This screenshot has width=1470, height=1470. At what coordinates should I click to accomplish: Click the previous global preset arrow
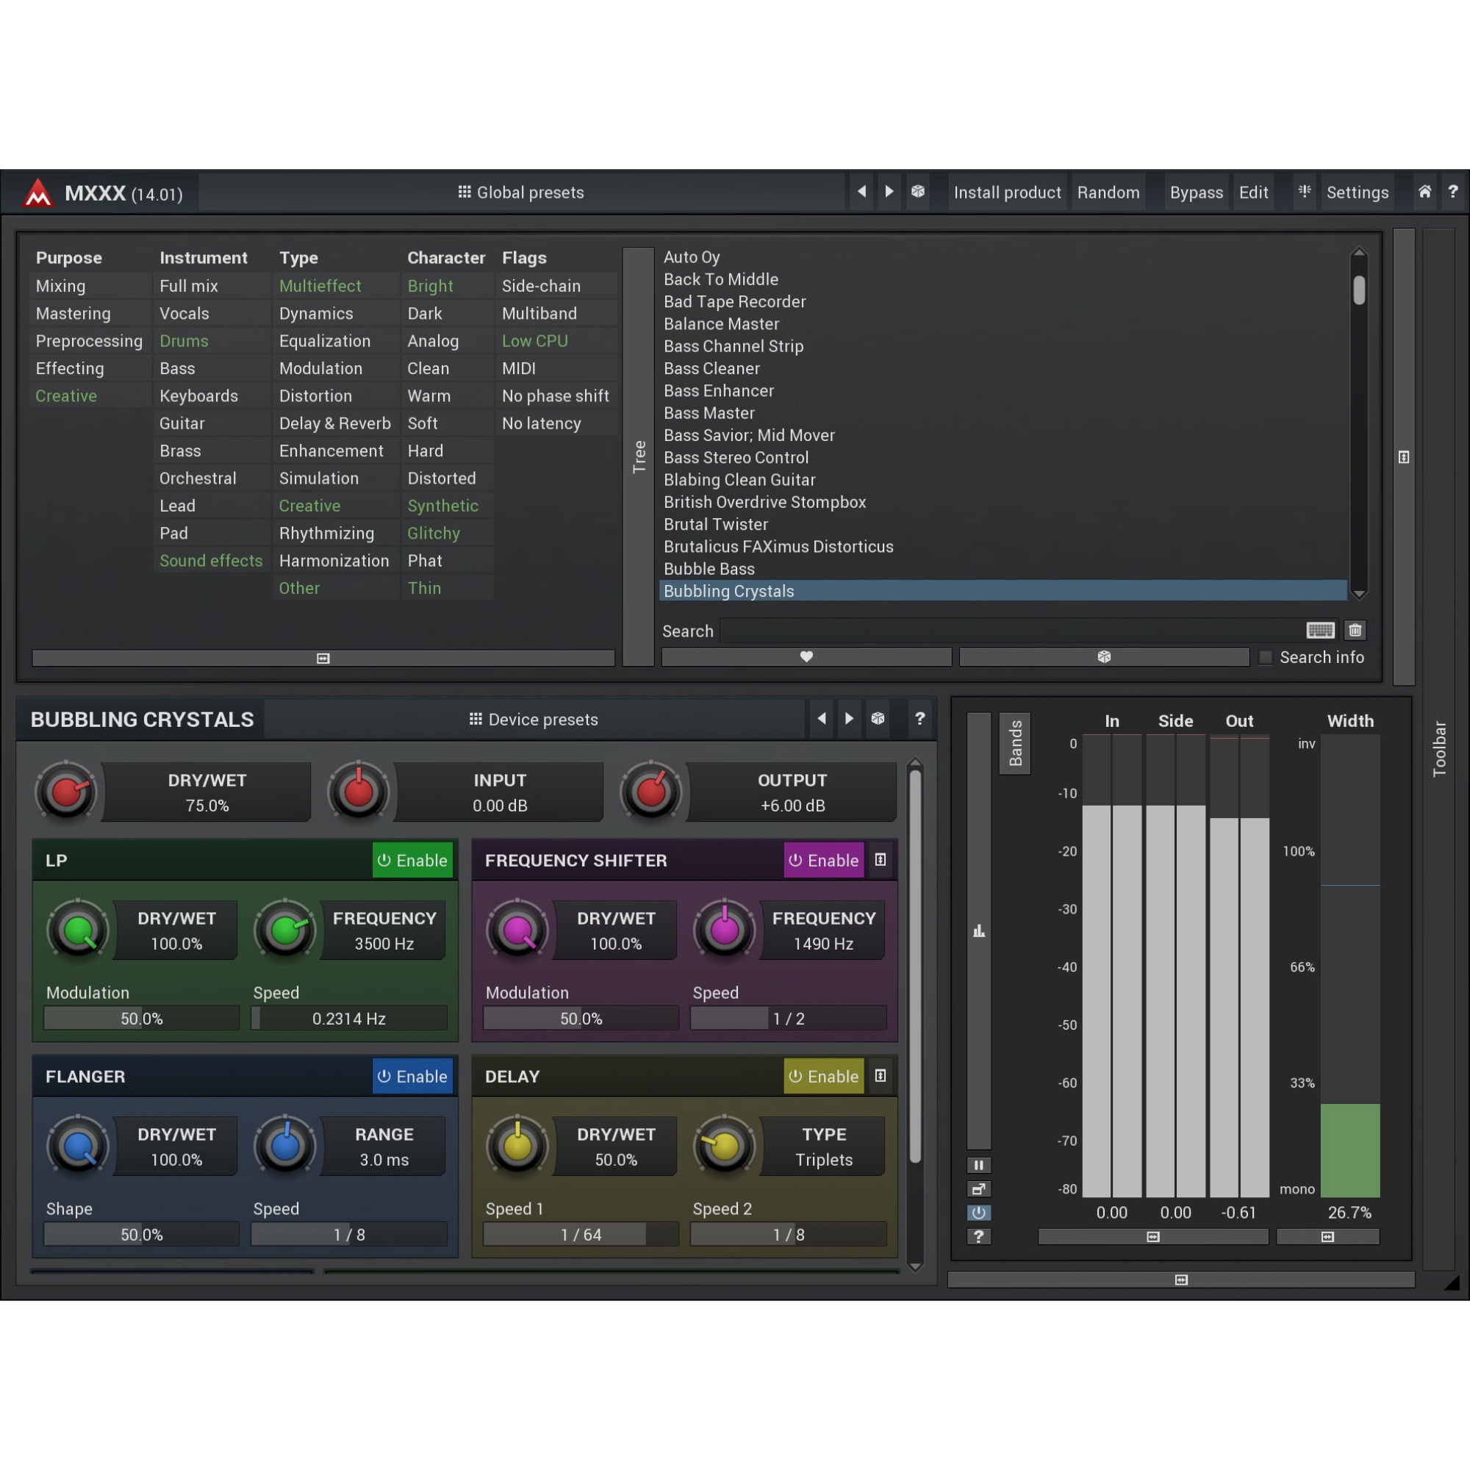[861, 192]
